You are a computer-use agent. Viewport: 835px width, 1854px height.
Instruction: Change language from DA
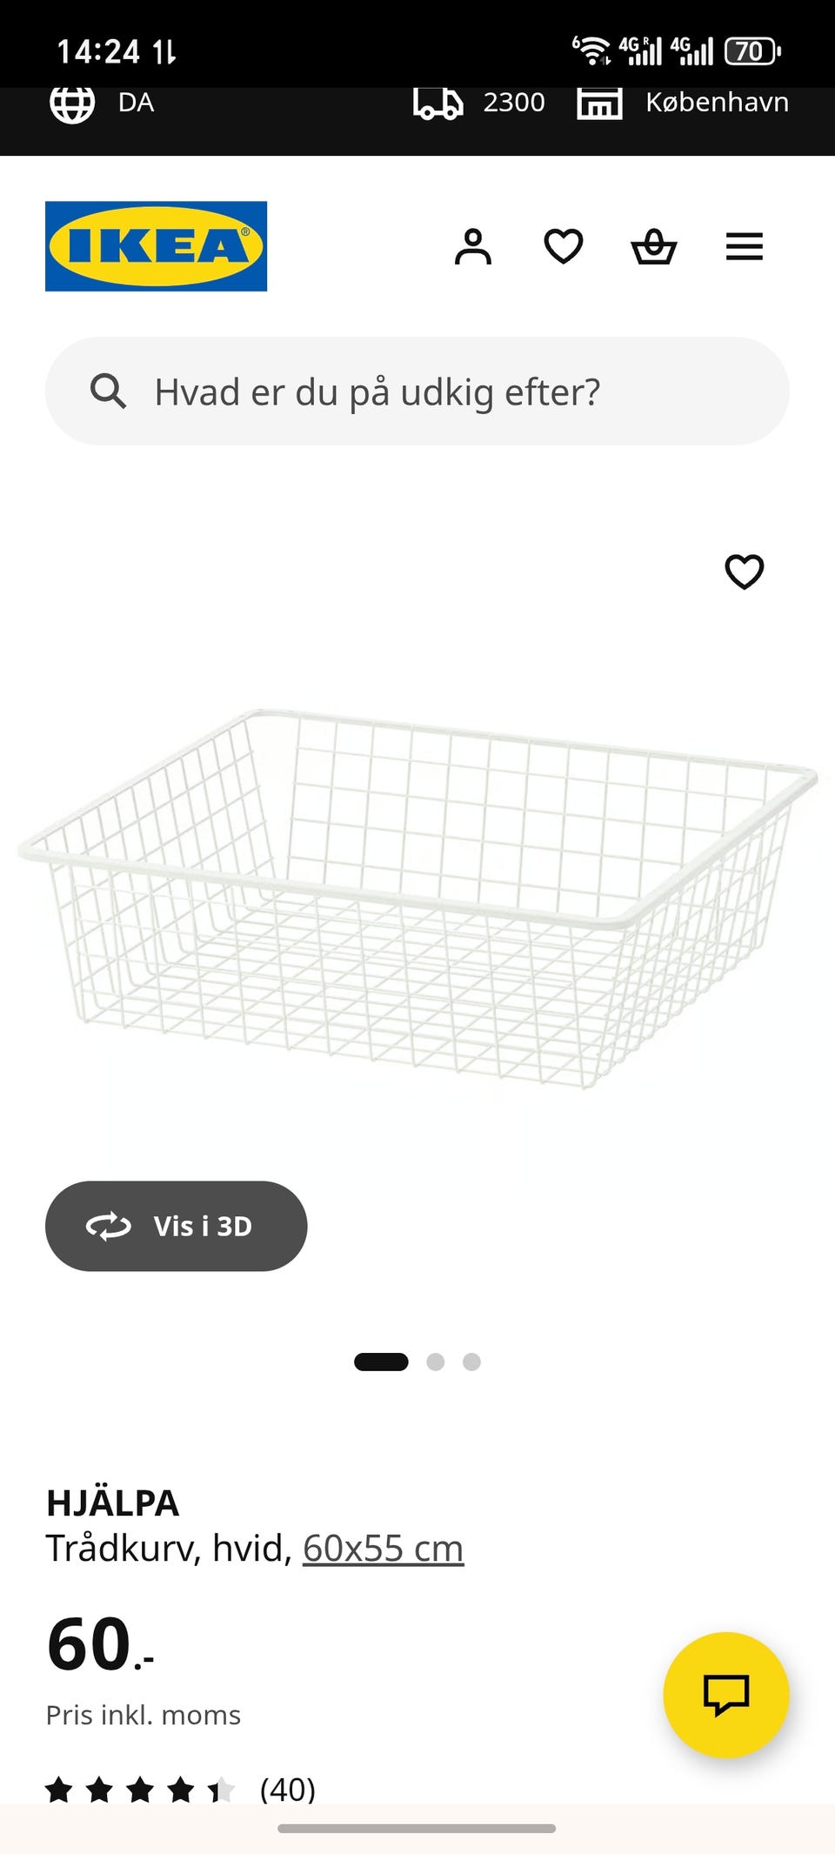tap(137, 104)
